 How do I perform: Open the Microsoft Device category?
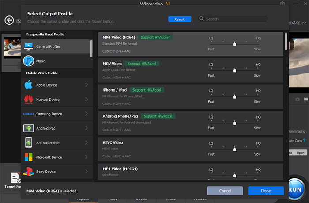(x=57, y=157)
